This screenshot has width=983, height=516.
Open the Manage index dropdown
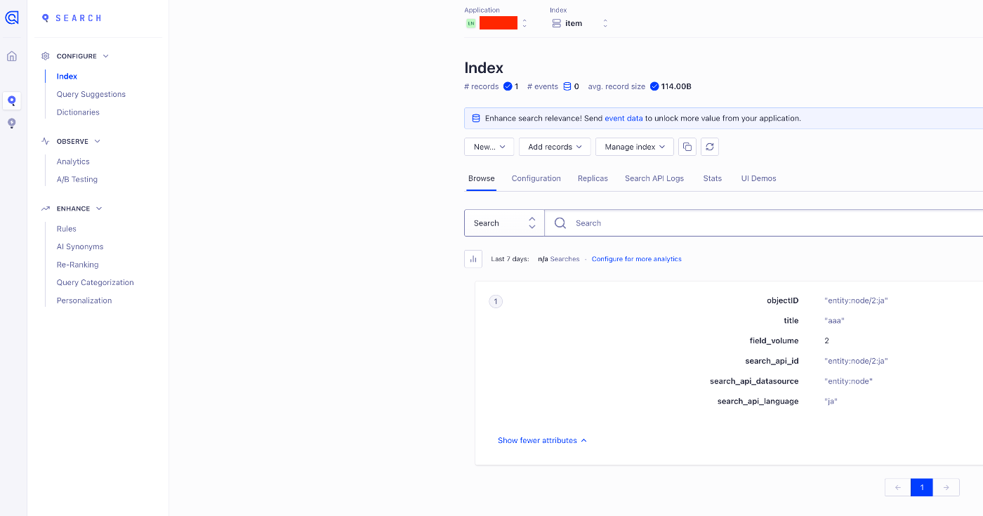(634, 147)
